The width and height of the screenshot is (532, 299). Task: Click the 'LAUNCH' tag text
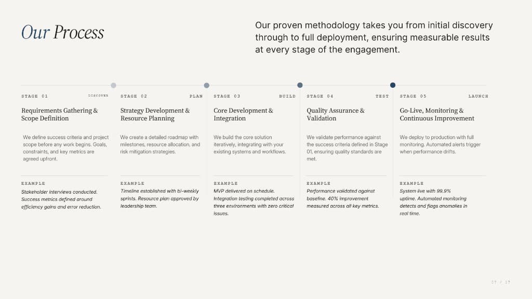(478, 96)
